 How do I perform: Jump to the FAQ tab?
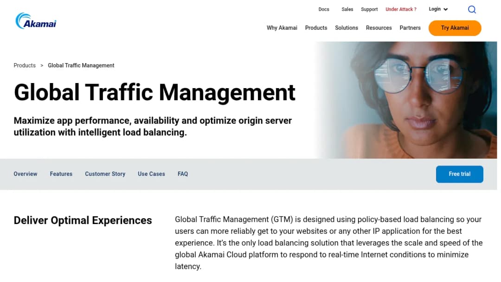click(183, 174)
